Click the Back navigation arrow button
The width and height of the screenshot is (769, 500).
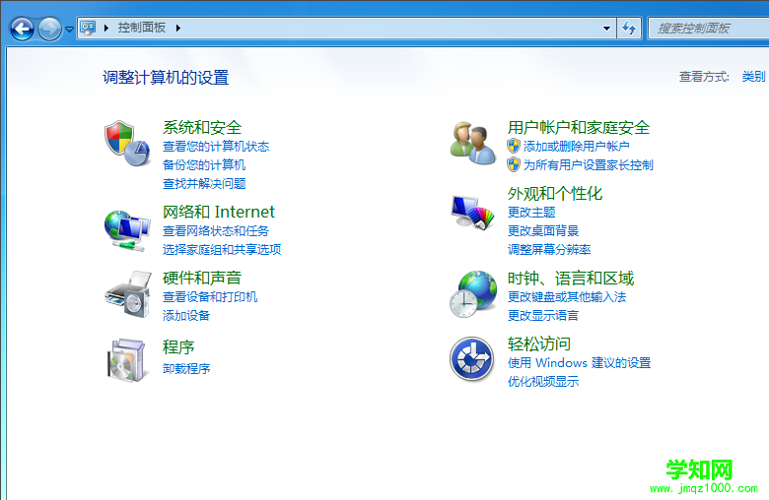22,29
